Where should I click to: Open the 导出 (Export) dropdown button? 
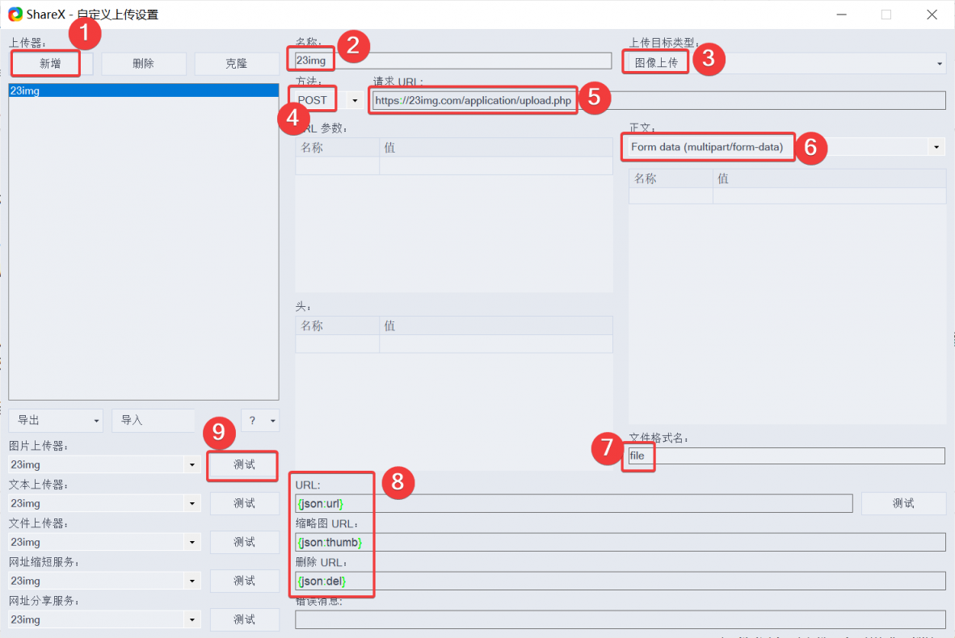tap(56, 421)
